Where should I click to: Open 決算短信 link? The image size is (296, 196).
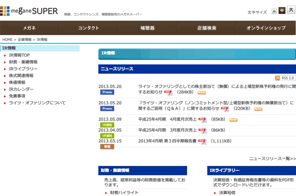[227, 193]
